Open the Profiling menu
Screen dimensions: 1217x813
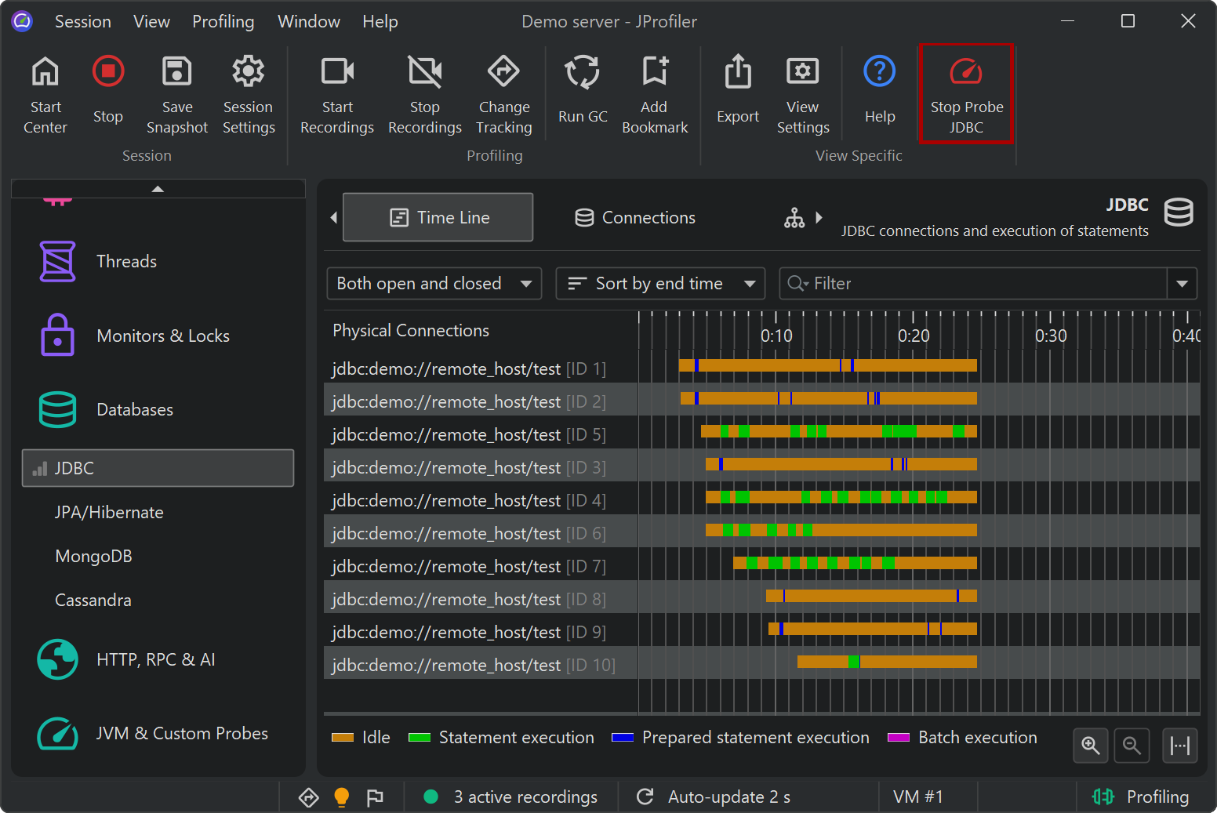pyautogui.click(x=223, y=22)
